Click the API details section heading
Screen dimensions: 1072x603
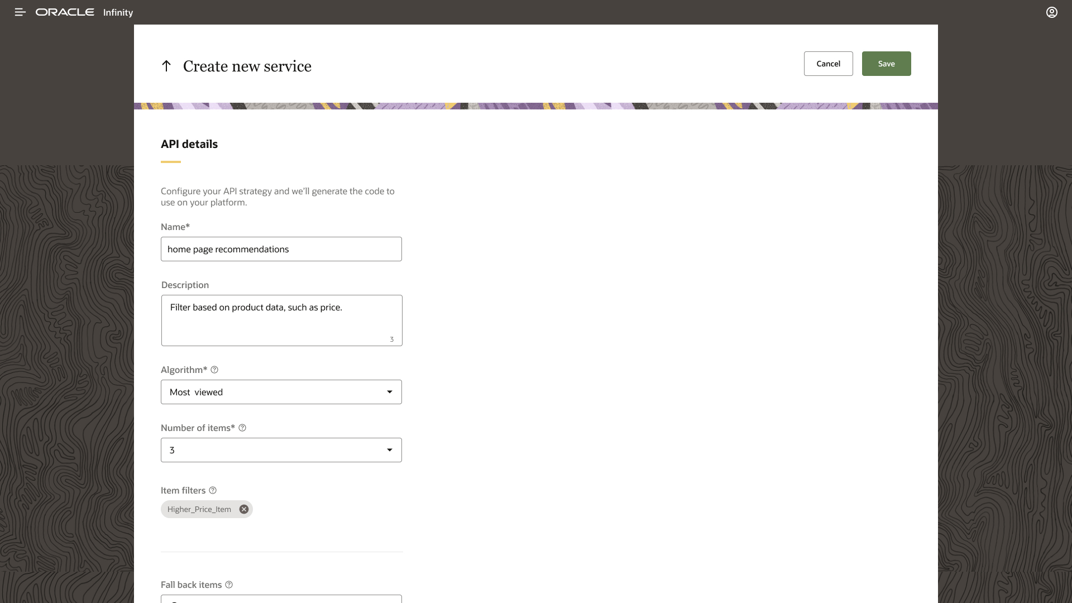pos(189,144)
